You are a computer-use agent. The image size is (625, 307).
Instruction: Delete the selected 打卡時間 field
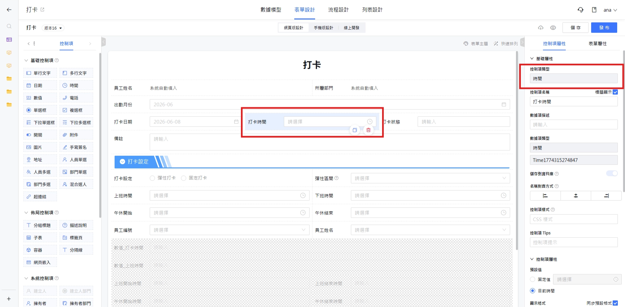tap(368, 130)
